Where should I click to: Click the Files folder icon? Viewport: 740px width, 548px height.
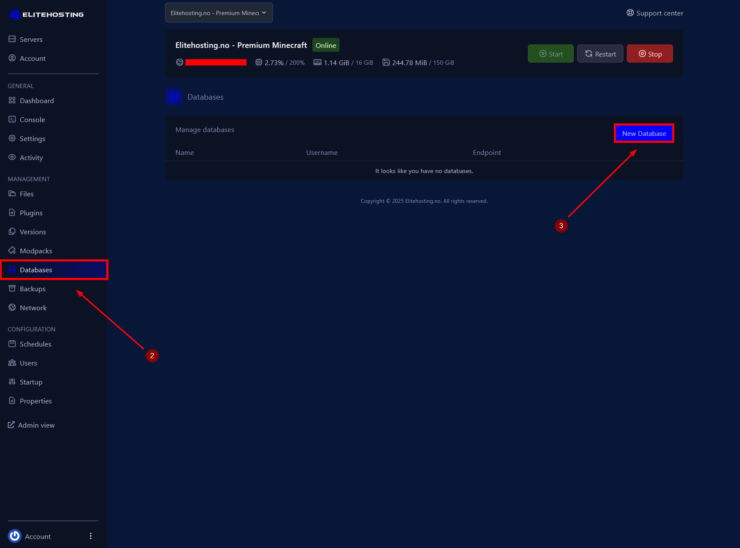coord(12,193)
